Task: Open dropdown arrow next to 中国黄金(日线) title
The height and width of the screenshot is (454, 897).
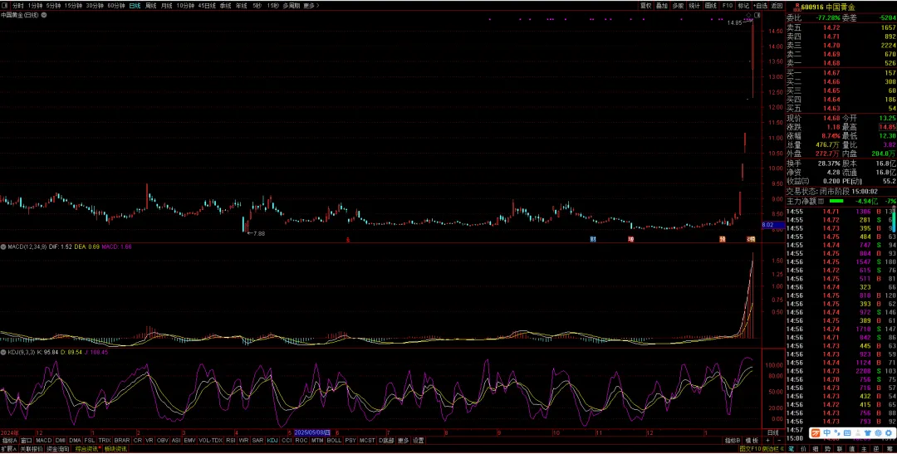Action: point(44,15)
